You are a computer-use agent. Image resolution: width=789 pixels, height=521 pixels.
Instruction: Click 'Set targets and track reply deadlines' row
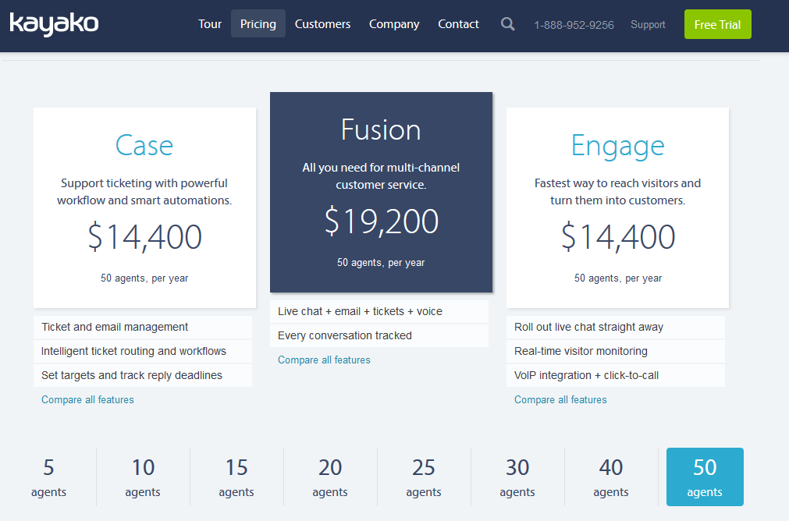tap(143, 376)
